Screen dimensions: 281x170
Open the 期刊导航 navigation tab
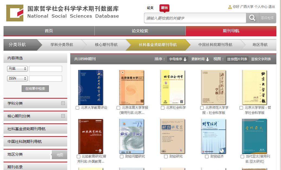[x=231, y=31]
